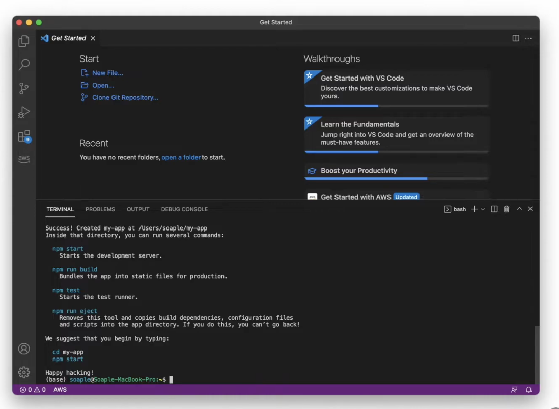This screenshot has height=409, width=559.
Task: Click the window title 'Get Started'
Action: [x=275, y=22]
